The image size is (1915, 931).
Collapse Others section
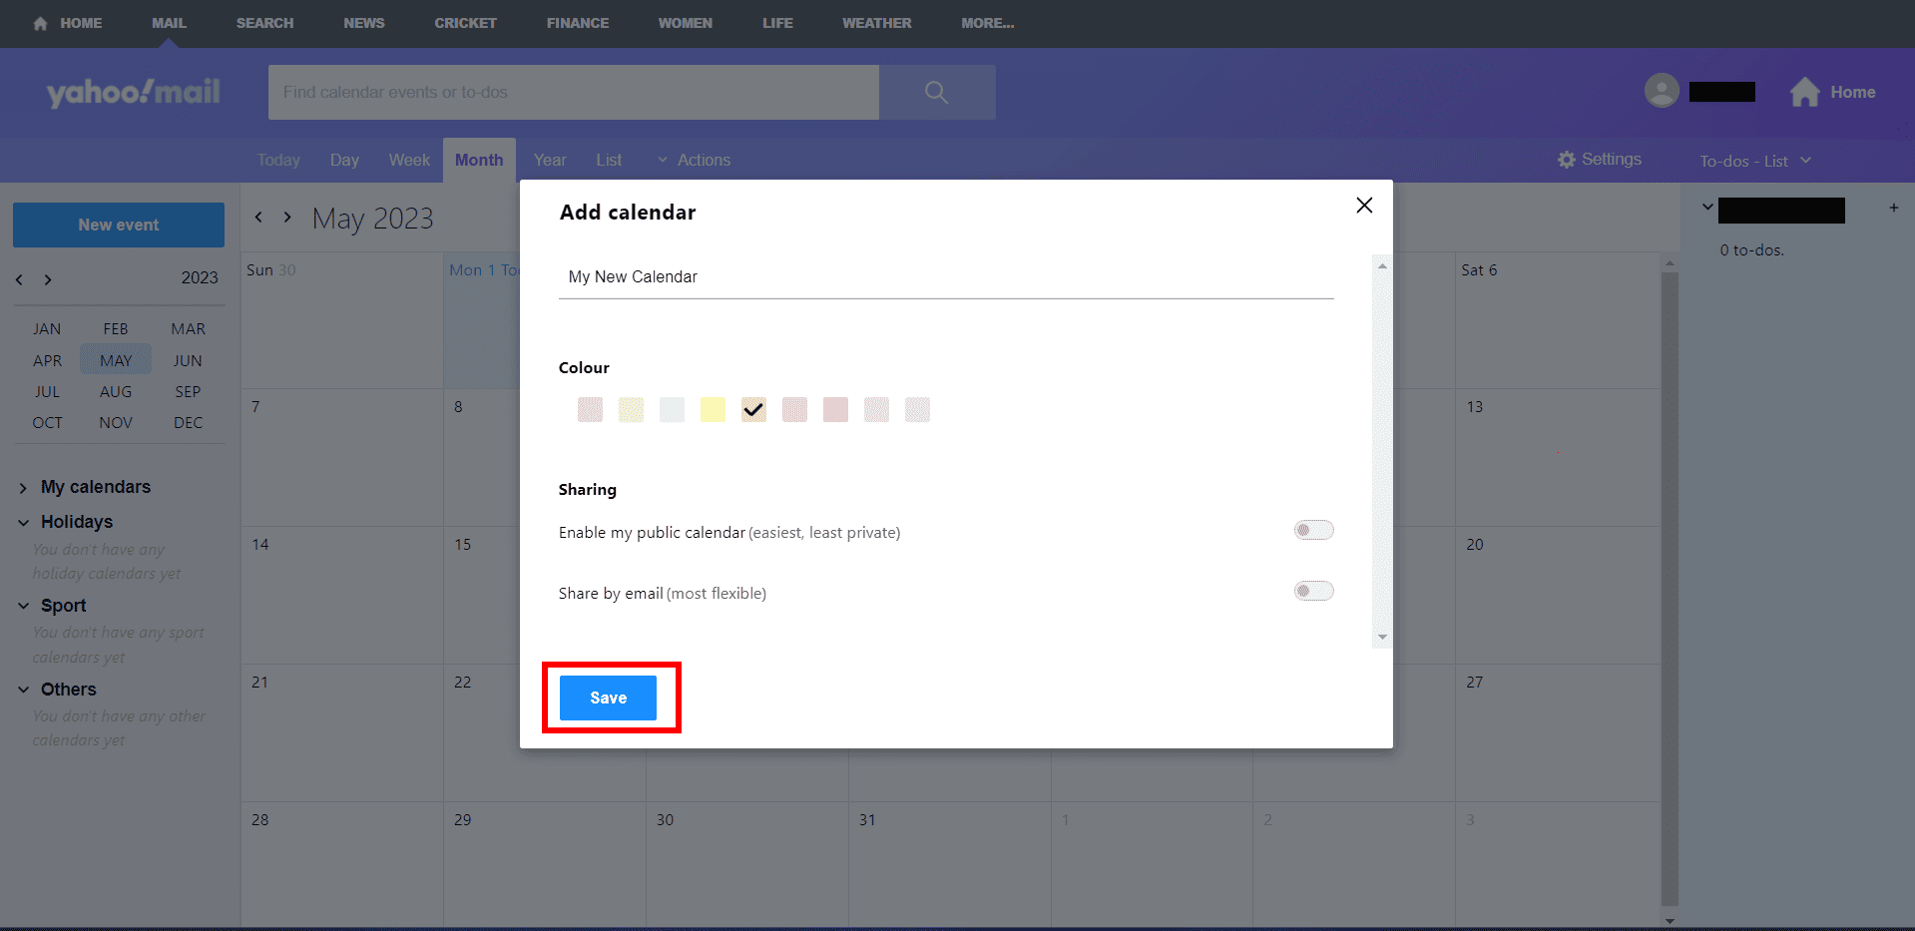click(x=23, y=690)
